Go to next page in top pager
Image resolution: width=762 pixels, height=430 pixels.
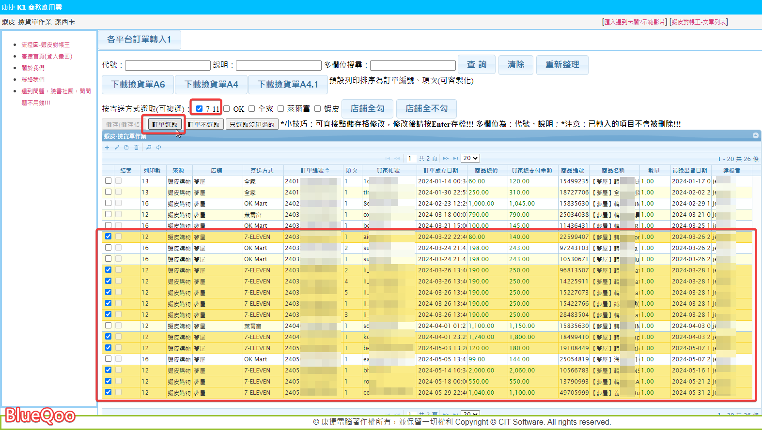[x=445, y=158]
